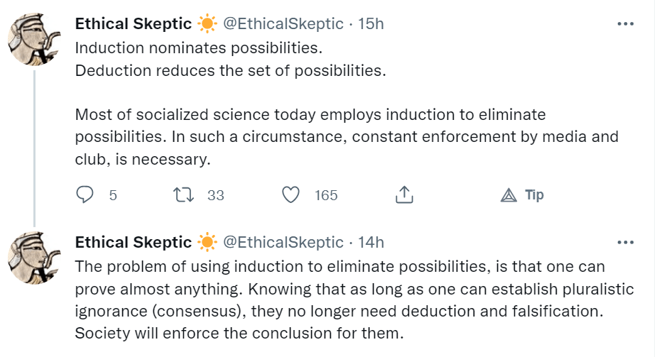
Task: Reply to the first Ethical Skeptic tweet
Action: pos(85,194)
